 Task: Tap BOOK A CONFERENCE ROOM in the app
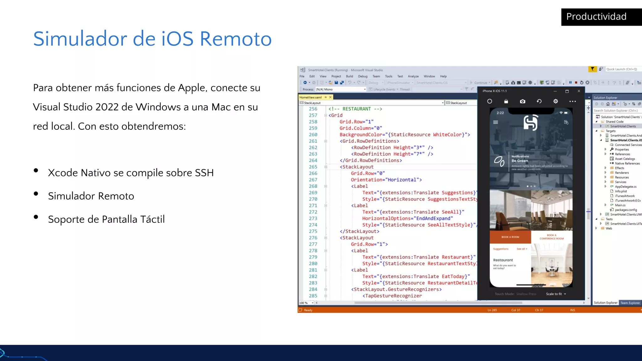(x=552, y=237)
